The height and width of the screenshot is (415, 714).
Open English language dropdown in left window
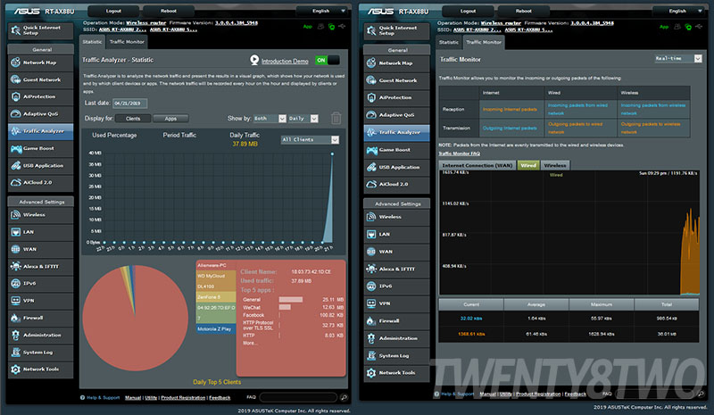[324, 11]
